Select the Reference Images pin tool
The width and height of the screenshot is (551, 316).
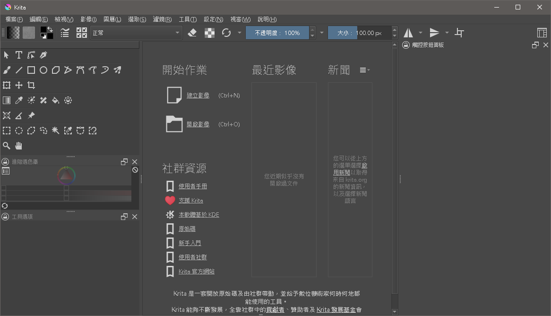tap(31, 115)
